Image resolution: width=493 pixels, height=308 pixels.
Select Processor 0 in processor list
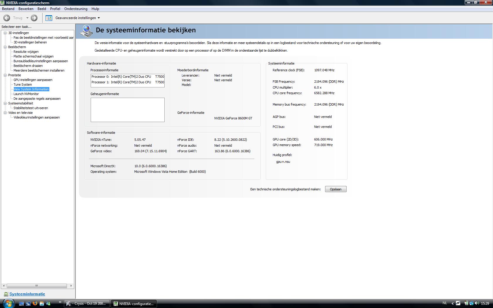[128, 77]
